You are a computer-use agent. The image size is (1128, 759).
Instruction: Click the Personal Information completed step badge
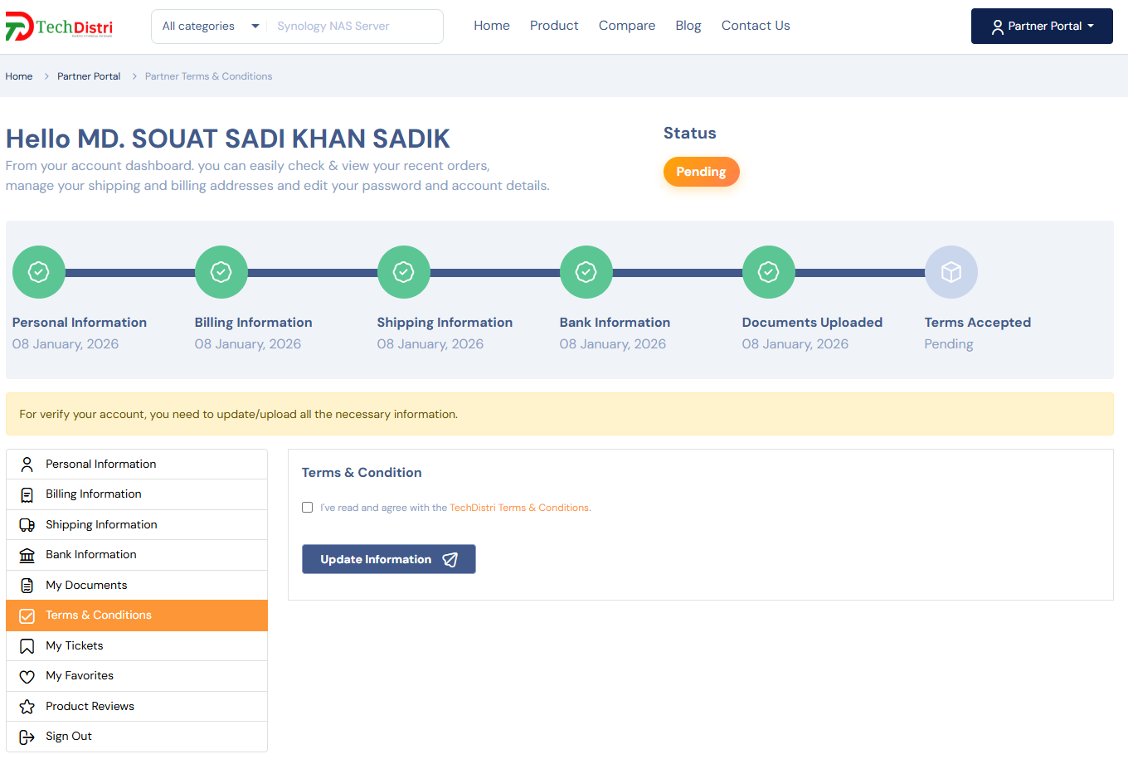point(39,272)
